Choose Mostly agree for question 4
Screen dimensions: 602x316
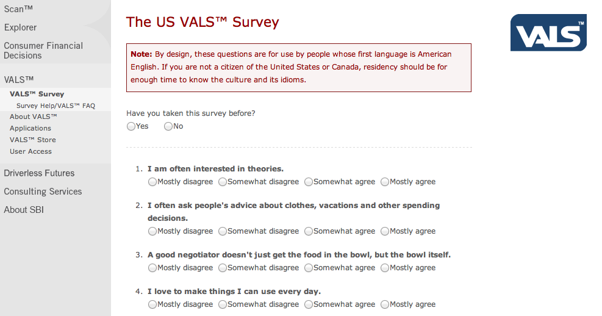point(385,304)
